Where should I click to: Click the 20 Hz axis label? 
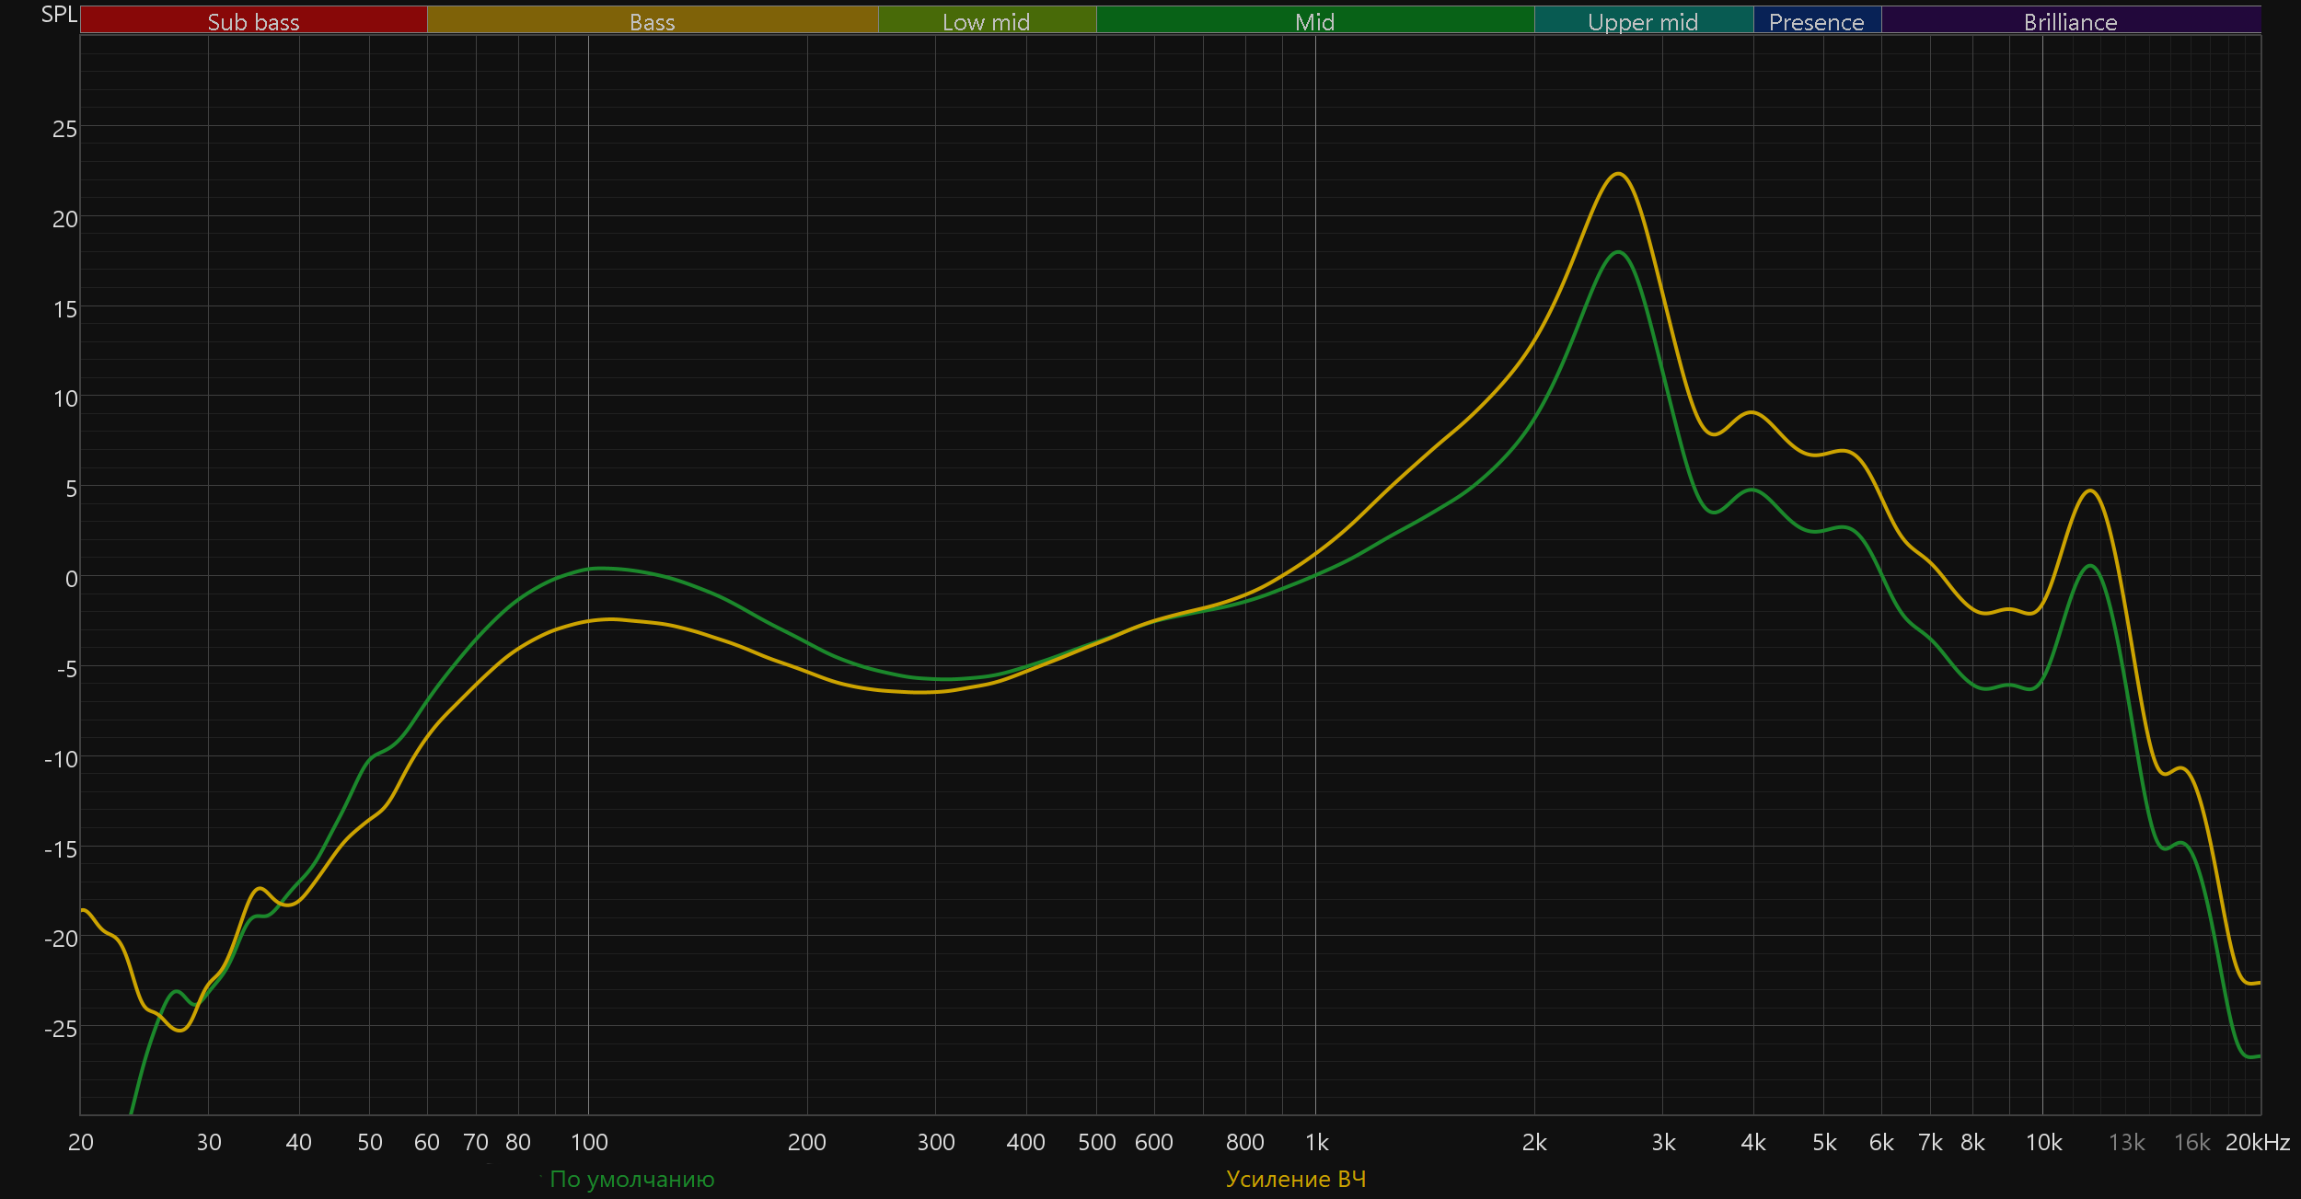[81, 1142]
